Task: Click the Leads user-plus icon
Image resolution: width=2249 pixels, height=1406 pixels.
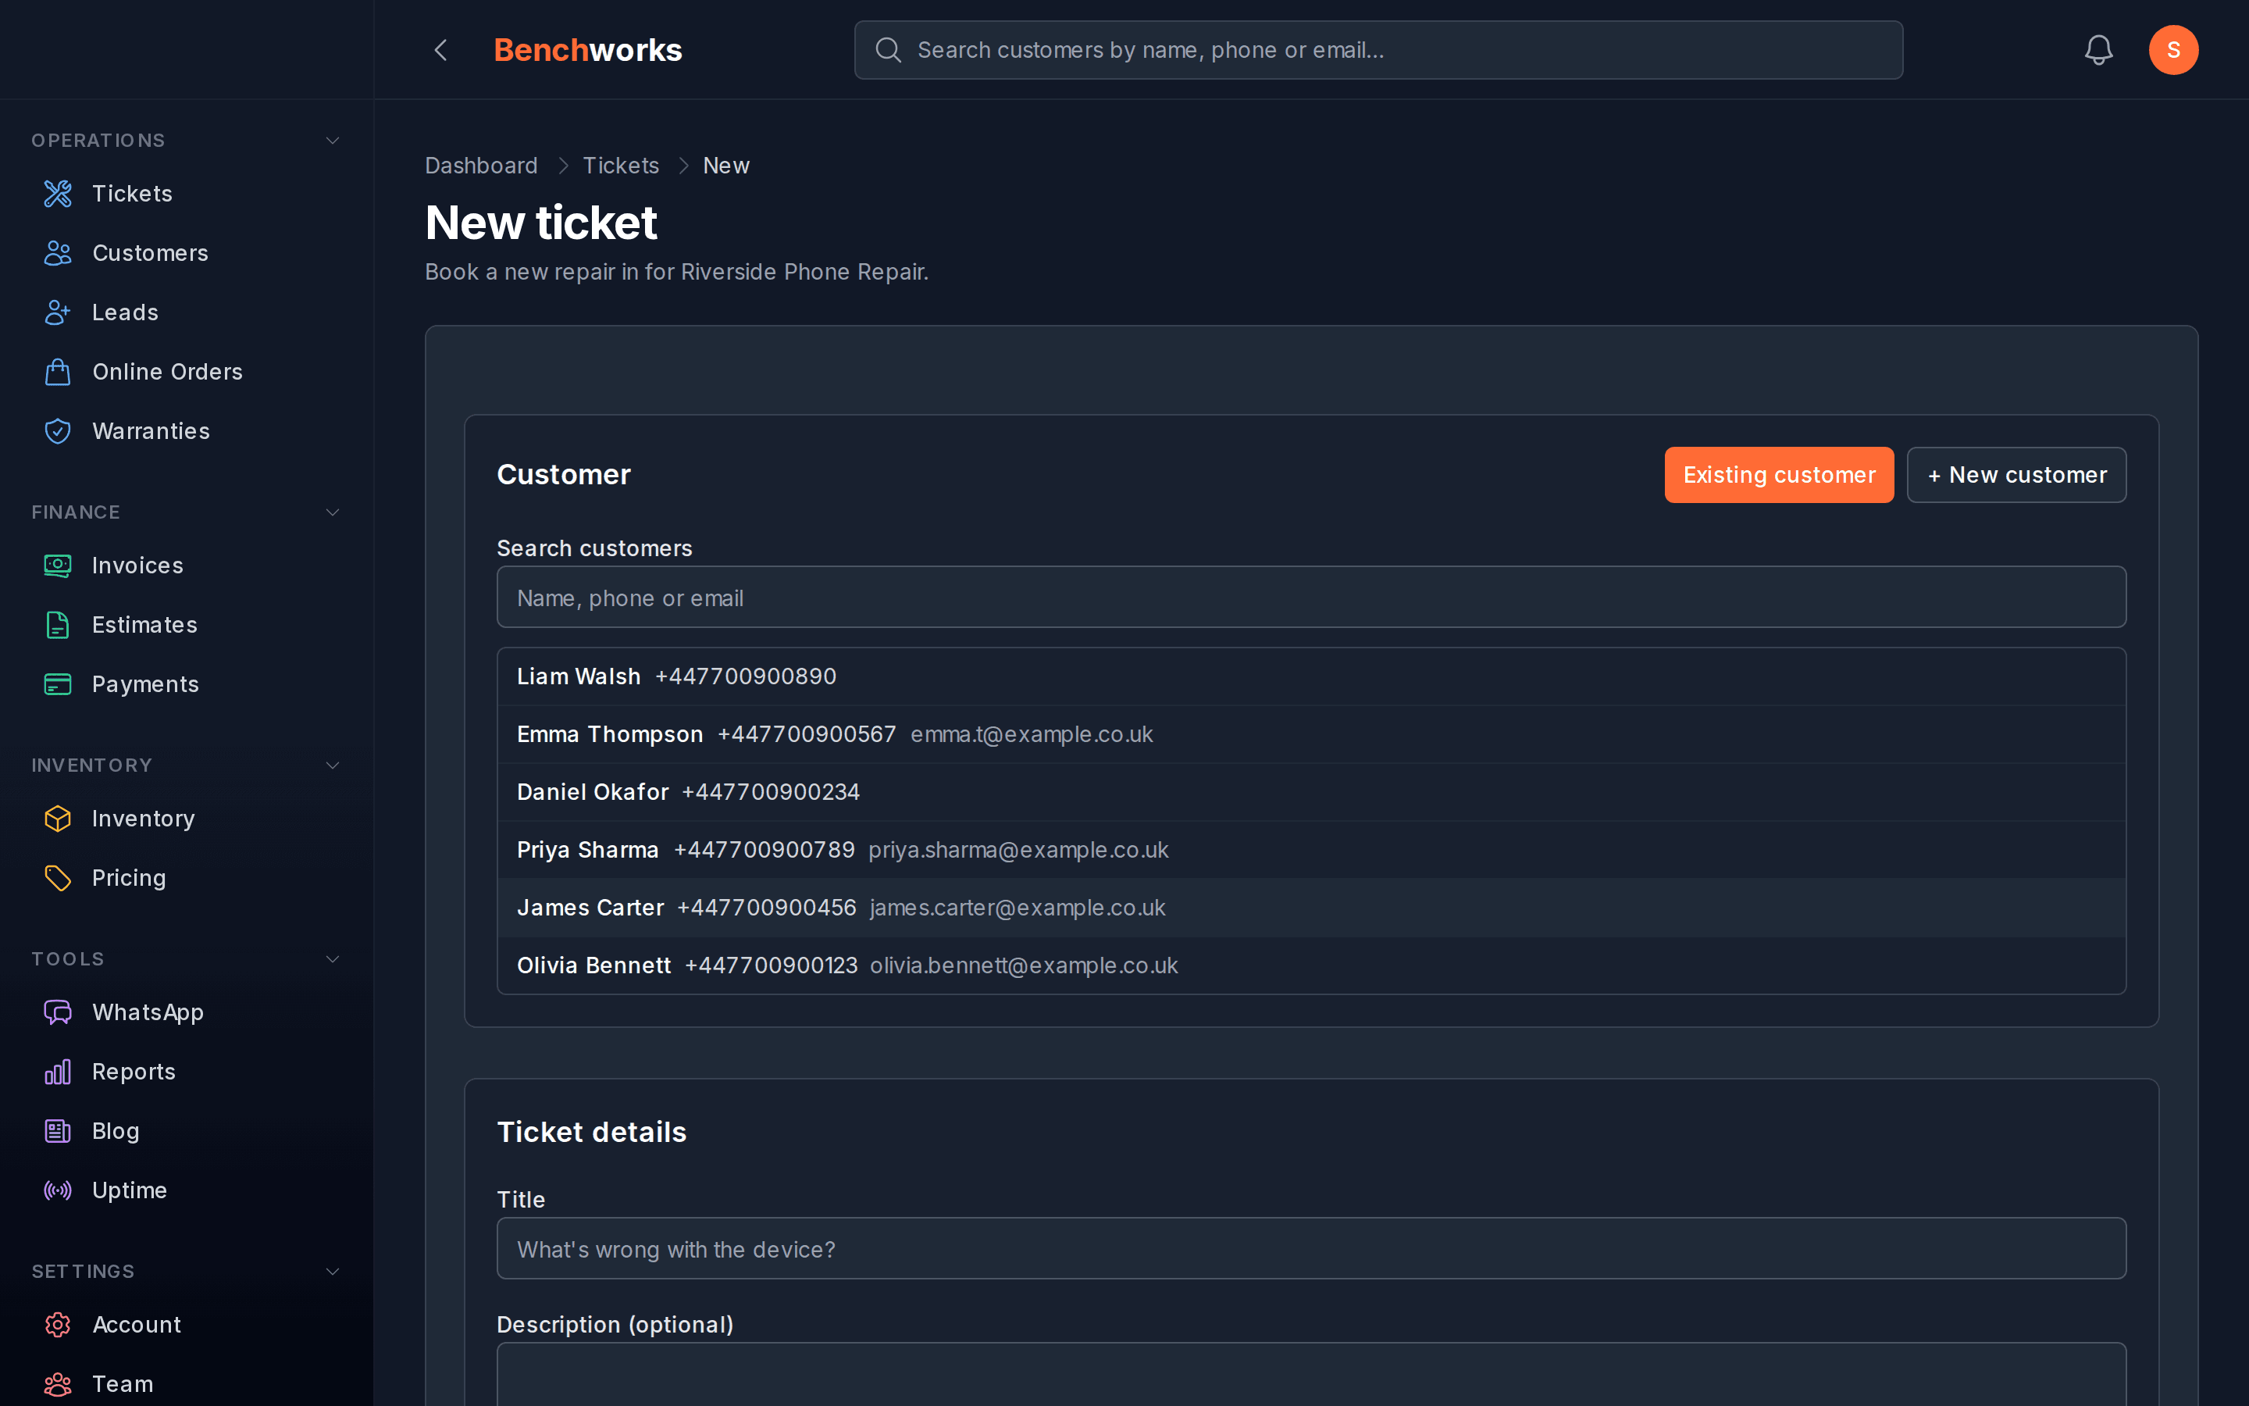Action: click(x=58, y=312)
